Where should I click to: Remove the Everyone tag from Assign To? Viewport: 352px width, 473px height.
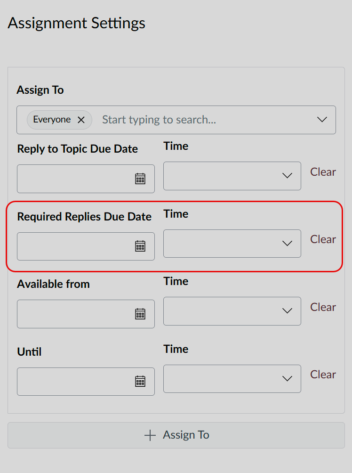pos(81,120)
